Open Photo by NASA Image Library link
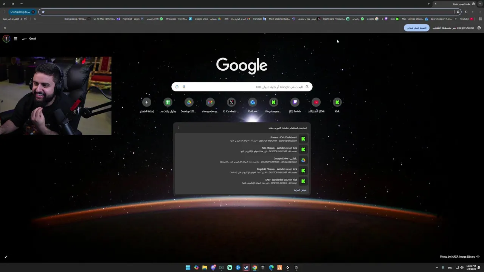This screenshot has height=272, width=484. point(457,257)
